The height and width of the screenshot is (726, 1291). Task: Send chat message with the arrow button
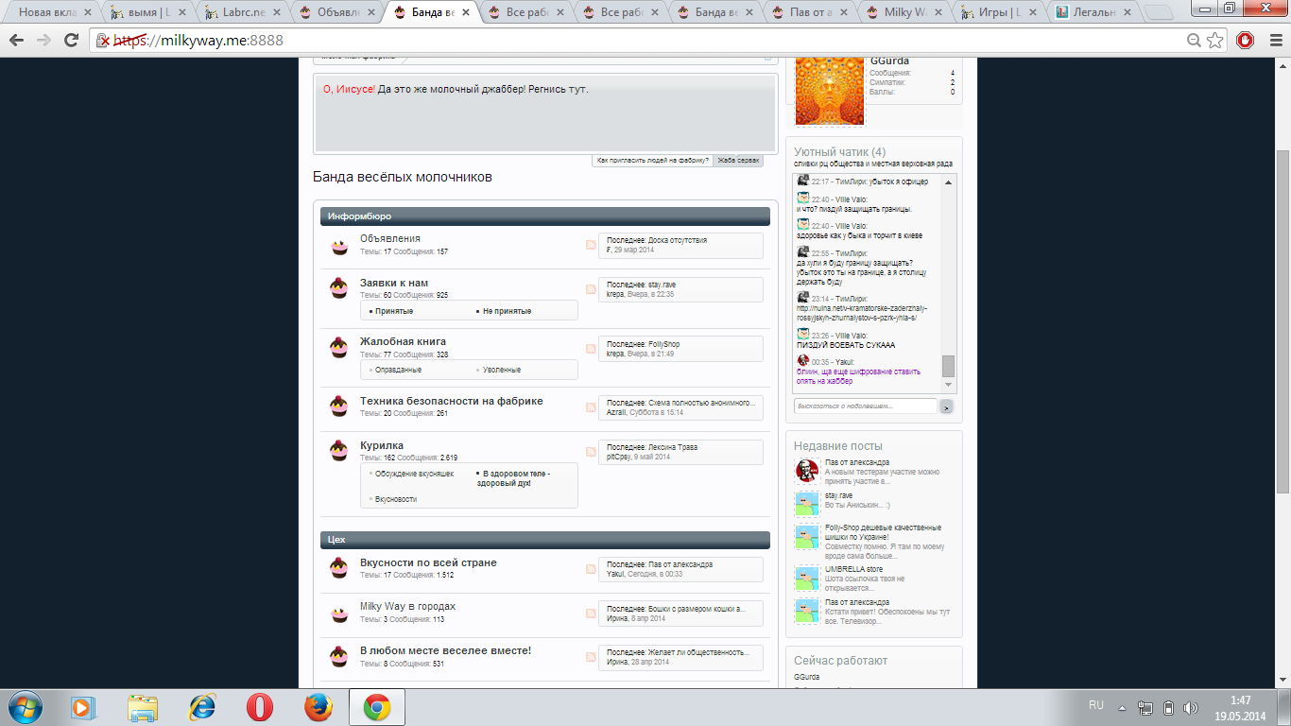coord(946,406)
